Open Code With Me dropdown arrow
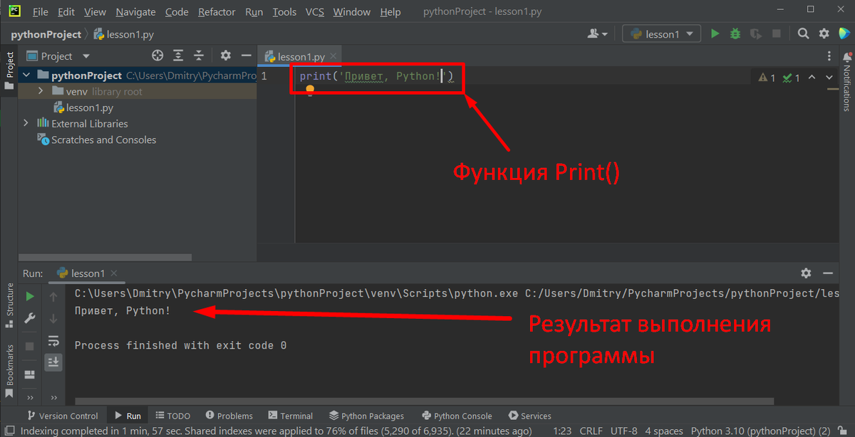855x437 pixels. click(x=605, y=34)
